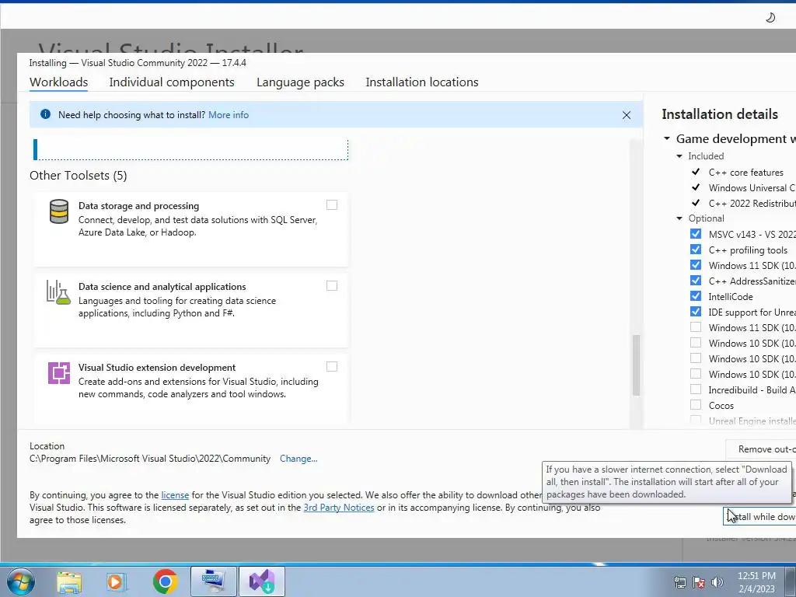Viewport: 796px width, 597px height.
Task: Click the blue info icon in help banner
Action: [45, 114]
